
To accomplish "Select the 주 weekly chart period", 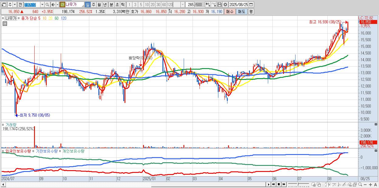I will [x=93, y=5].
